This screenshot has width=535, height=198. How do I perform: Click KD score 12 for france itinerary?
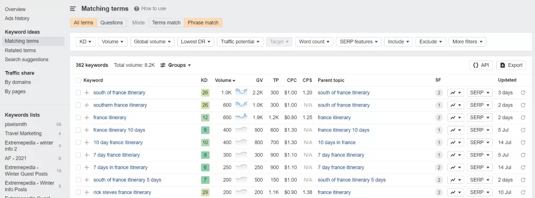coord(205,118)
